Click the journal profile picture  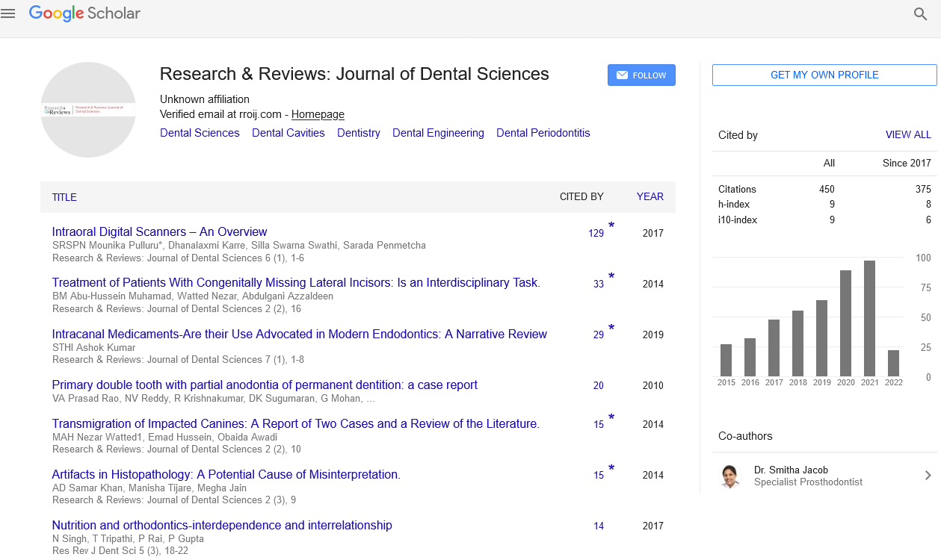click(x=88, y=110)
